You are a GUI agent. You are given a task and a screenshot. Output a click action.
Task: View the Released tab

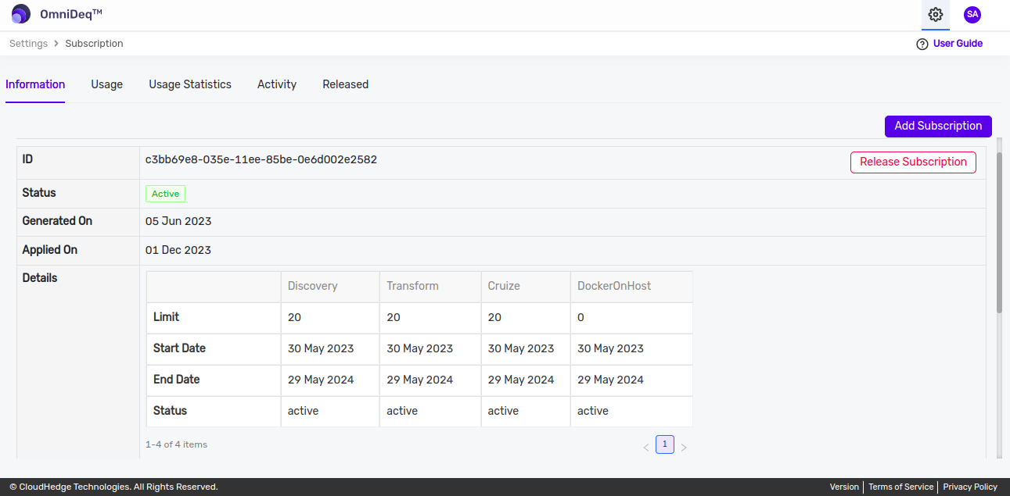click(x=345, y=84)
